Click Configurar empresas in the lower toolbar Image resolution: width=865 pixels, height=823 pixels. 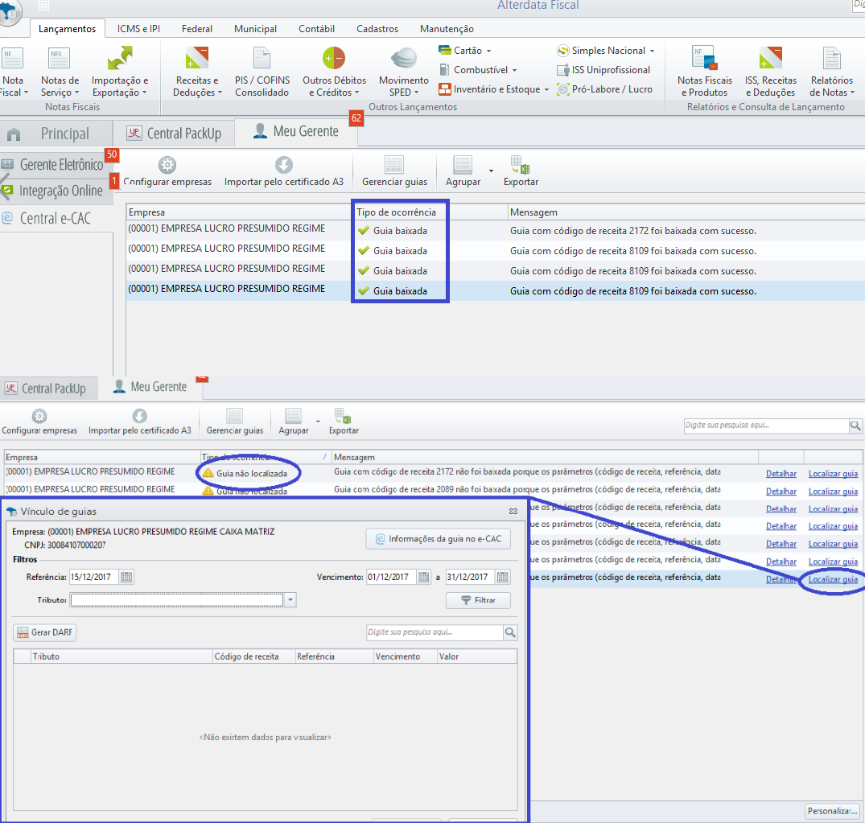tap(39, 422)
